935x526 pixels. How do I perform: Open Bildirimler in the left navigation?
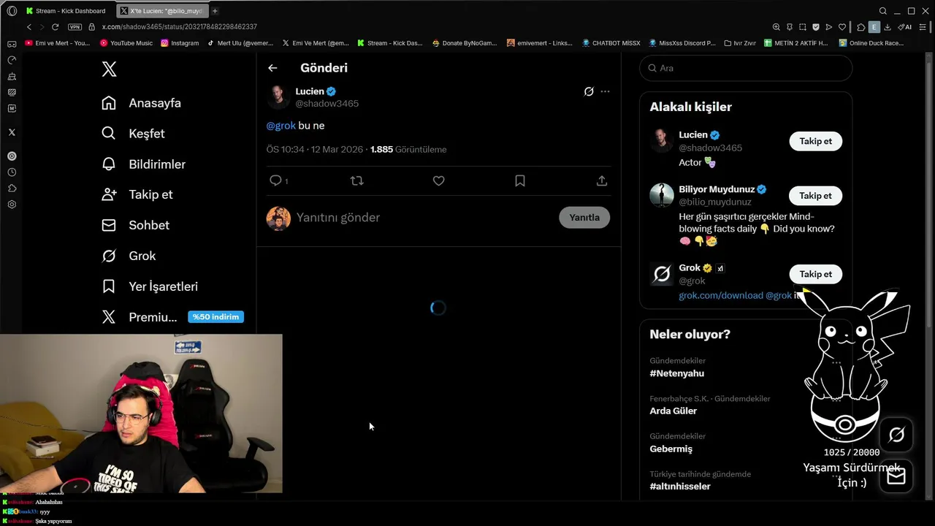(144, 164)
